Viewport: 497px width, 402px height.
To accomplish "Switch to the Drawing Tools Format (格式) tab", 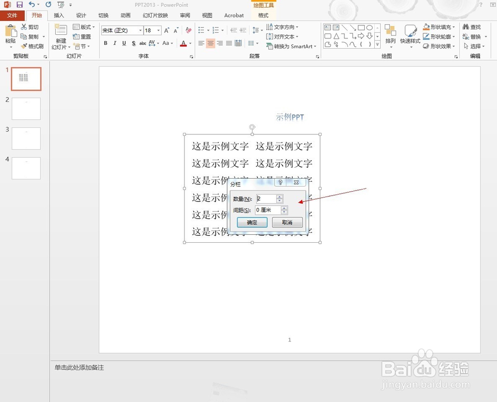I will pyautogui.click(x=263, y=15).
